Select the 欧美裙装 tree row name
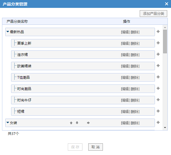Screen dimensions: 171x155 point(24,66)
